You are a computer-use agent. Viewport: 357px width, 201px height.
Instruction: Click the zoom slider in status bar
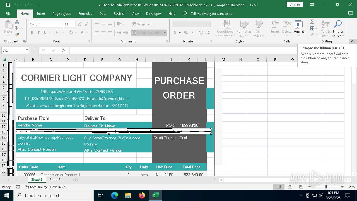tap(326, 187)
